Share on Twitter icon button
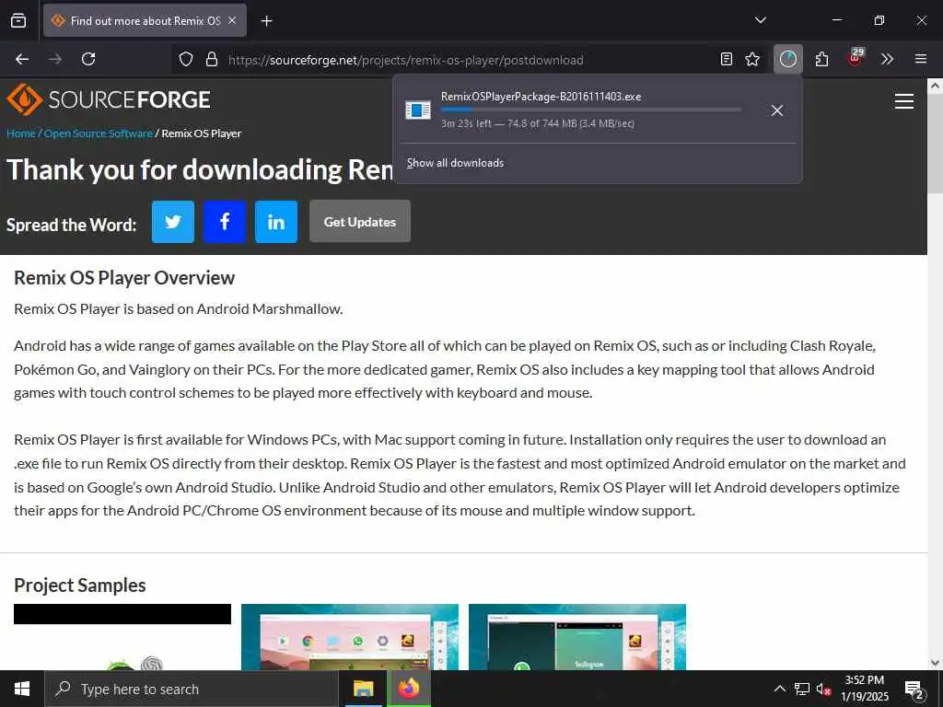Image resolution: width=943 pixels, height=707 pixels. (172, 222)
